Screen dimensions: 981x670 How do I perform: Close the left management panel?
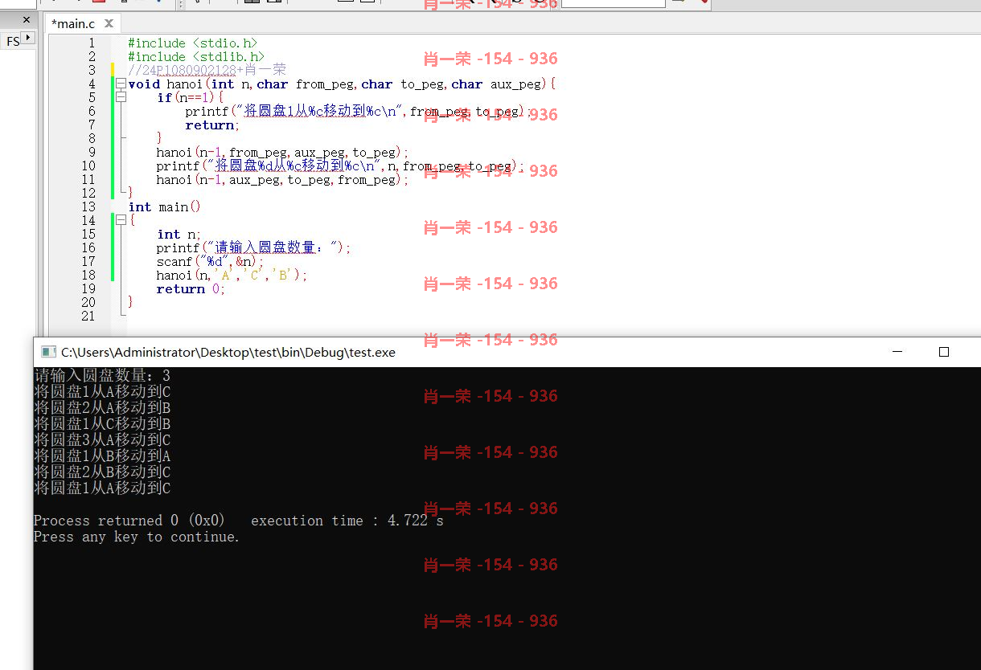click(x=27, y=20)
